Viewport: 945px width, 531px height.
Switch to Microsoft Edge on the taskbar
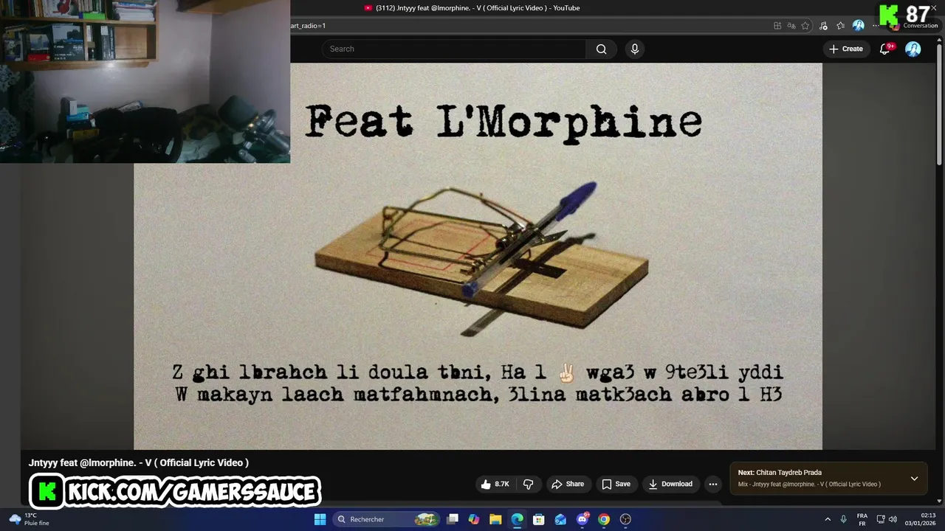click(518, 519)
